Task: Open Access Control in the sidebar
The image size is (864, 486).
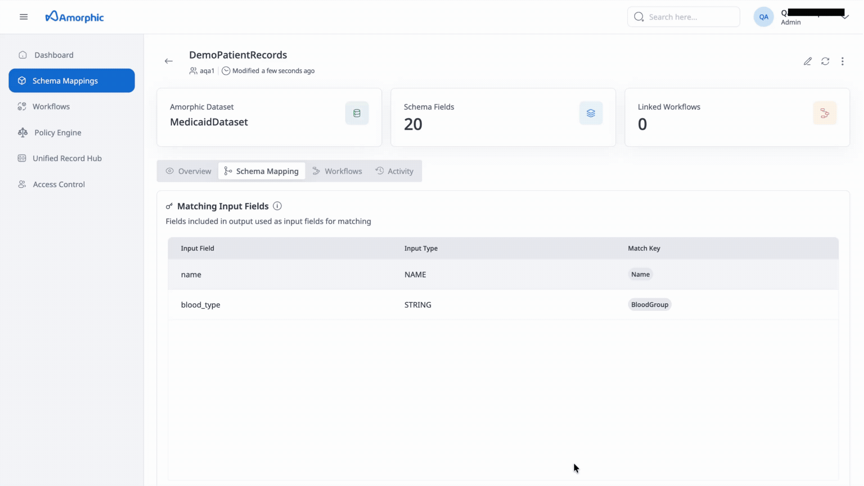Action: pos(58,184)
